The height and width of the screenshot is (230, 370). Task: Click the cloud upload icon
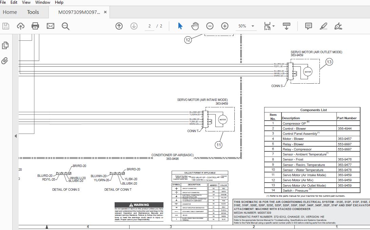pos(21,26)
